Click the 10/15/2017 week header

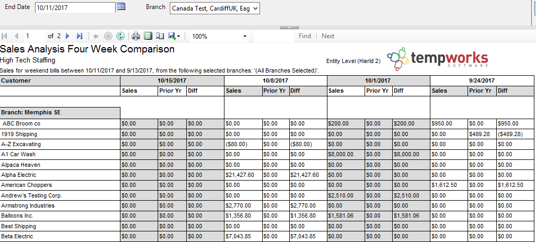[x=172, y=80]
